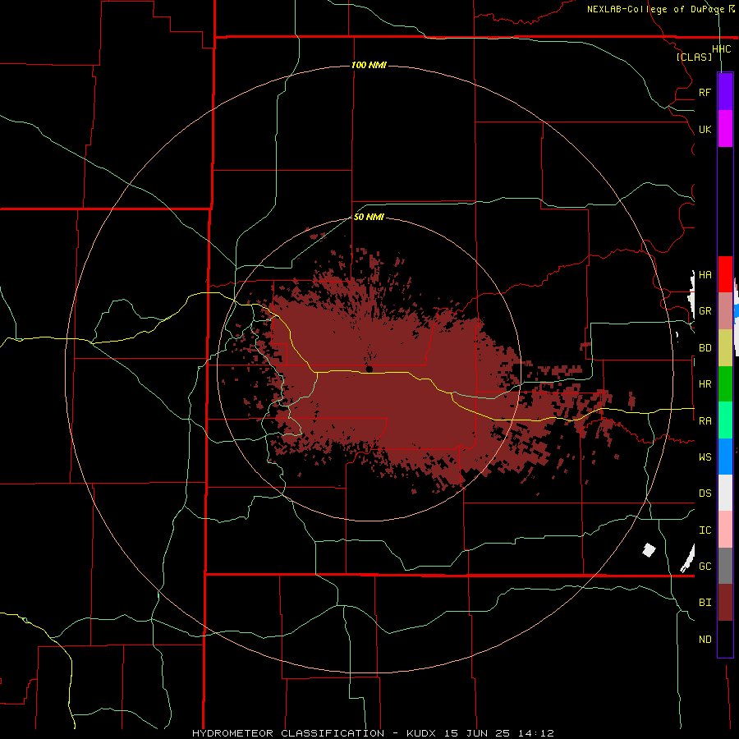
Task: Click the white diamond-shaped echo near GC
Action: pyautogui.click(x=649, y=549)
